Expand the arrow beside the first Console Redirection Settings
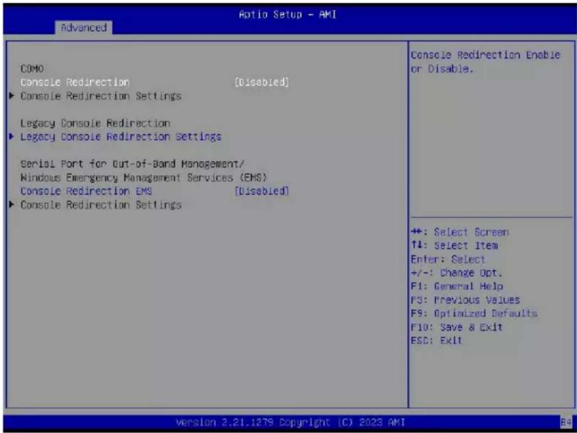The width and height of the screenshot is (577, 433). (12, 96)
